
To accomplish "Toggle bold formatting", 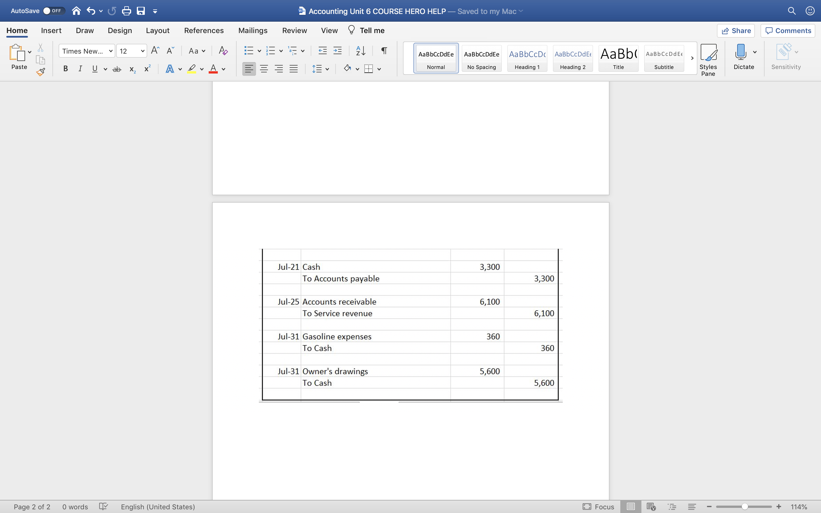I will tap(65, 68).
